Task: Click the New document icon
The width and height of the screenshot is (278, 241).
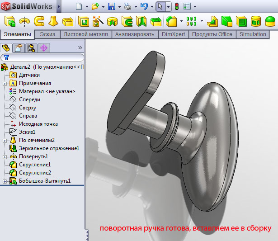Action: tap(79, 7)
